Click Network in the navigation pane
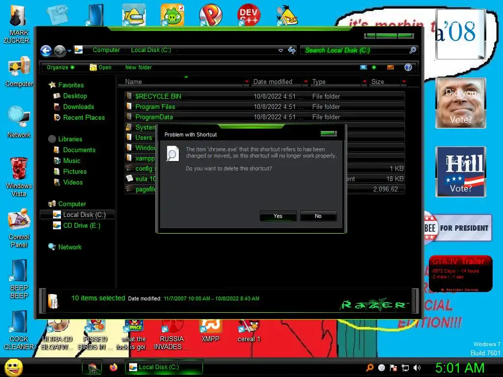Screen dimensions: 503x377 tap(65, 247)
